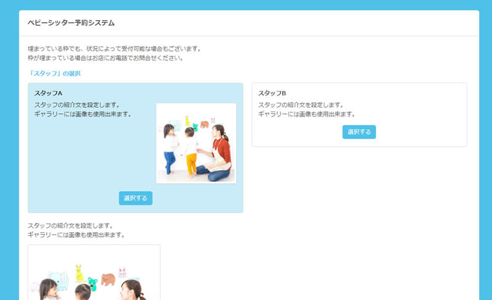The image size is (492, 300).
Task: Click 選択する button in スタッフA card
Action: (135, 198)
